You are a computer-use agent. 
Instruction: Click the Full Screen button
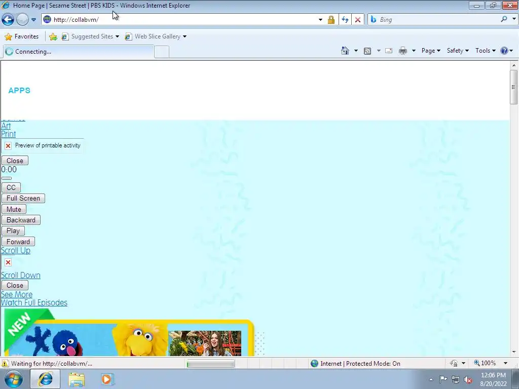pyautogui.click(x=23, y=198)
